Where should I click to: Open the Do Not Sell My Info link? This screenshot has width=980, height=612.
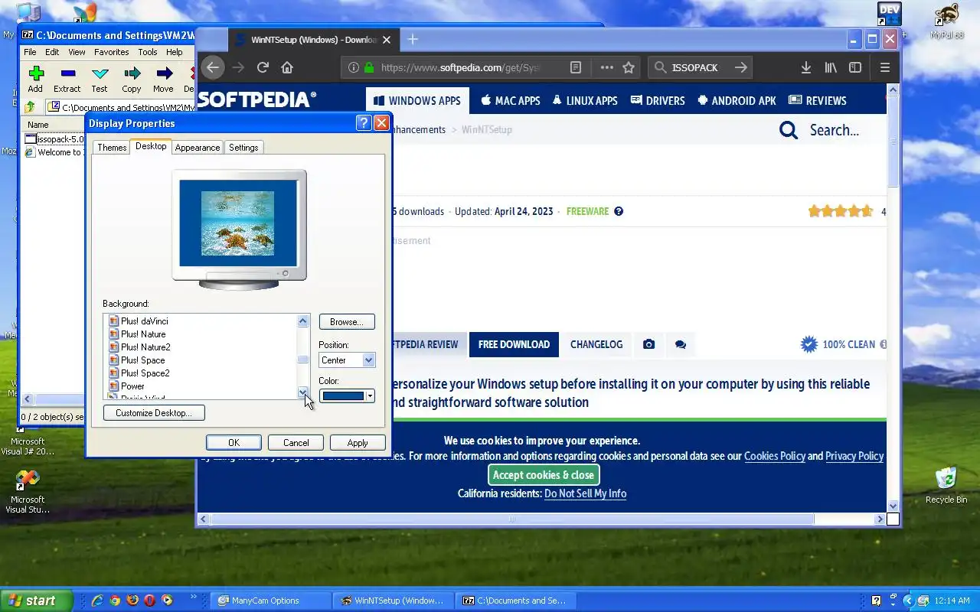pos(585,493)
